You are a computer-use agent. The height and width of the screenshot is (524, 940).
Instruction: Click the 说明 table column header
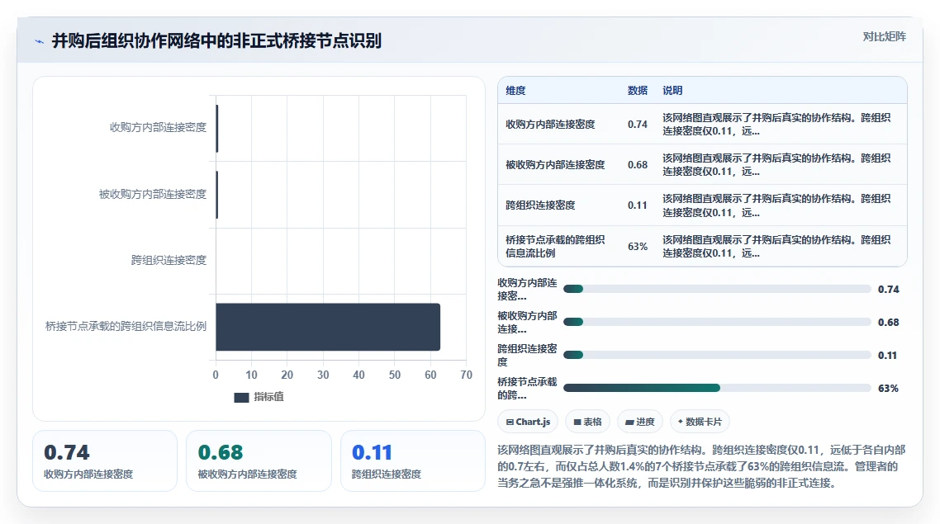(672, 91)
